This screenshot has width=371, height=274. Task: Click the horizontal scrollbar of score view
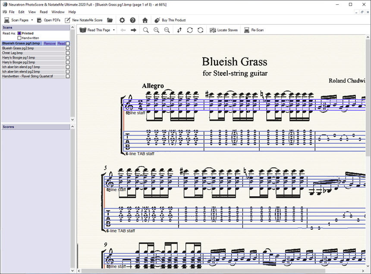[x=221, y=271]
